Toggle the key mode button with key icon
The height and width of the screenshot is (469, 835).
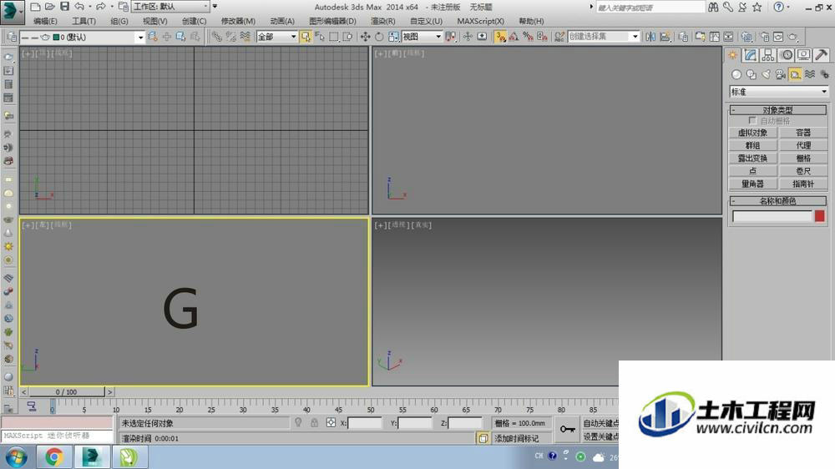point(567,429)
